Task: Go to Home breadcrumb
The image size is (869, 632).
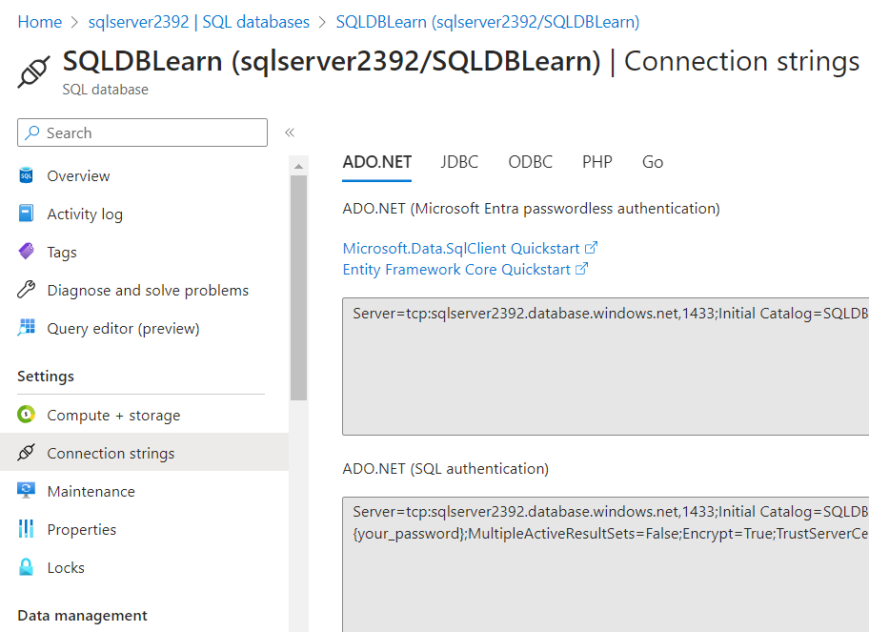Action: pyautogui.click(x=40, y=22)
